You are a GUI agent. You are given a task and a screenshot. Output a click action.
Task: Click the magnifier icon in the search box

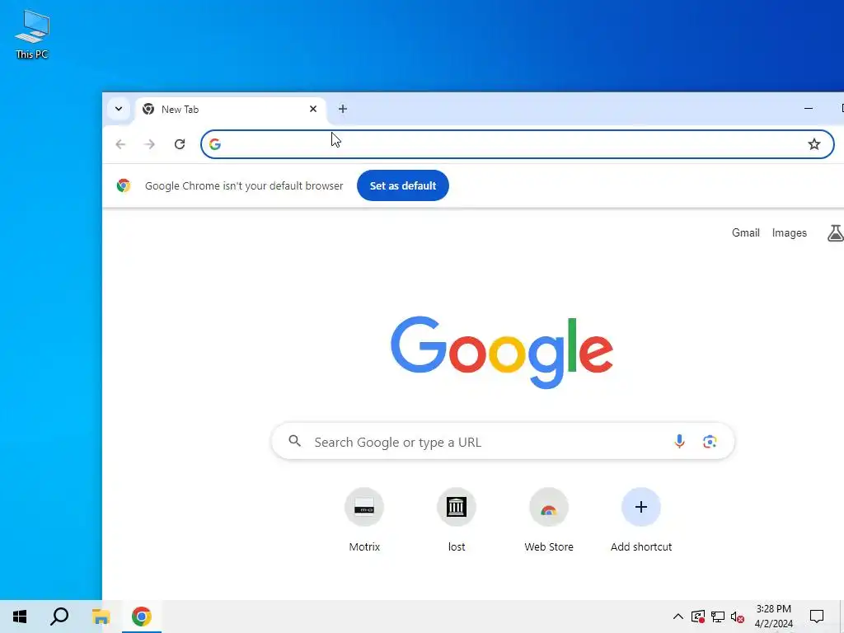click(294, 442)
